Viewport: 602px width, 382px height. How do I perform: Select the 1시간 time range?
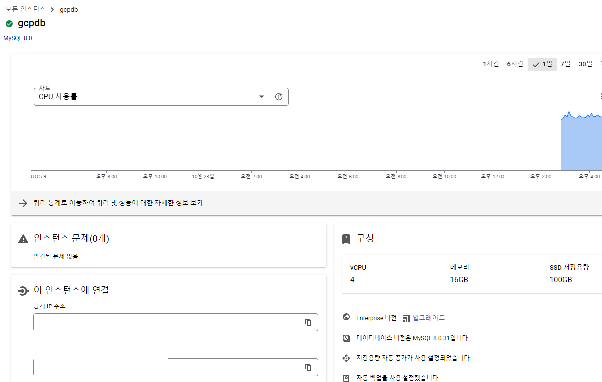click(x=491, y=64)
